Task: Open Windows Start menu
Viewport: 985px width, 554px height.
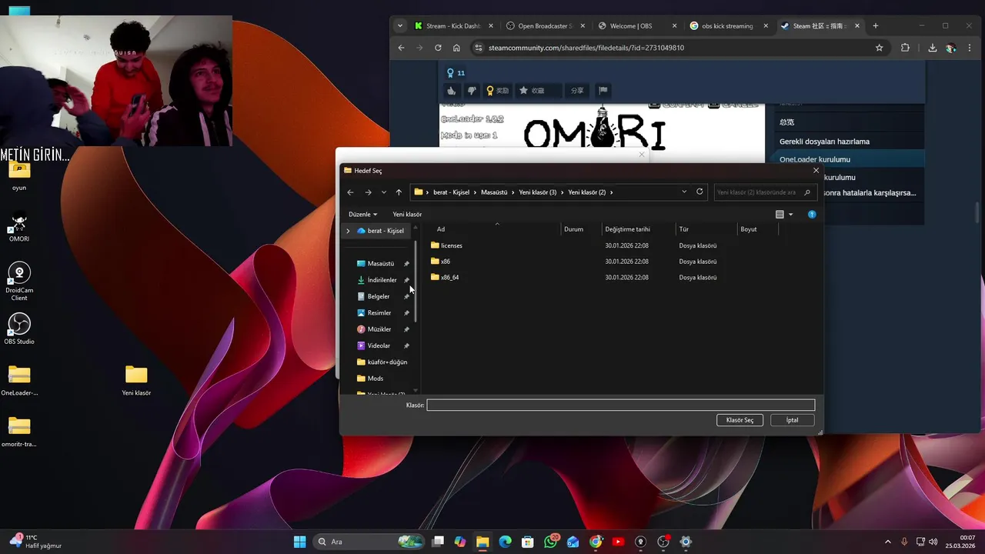Action: click(299, 542)
